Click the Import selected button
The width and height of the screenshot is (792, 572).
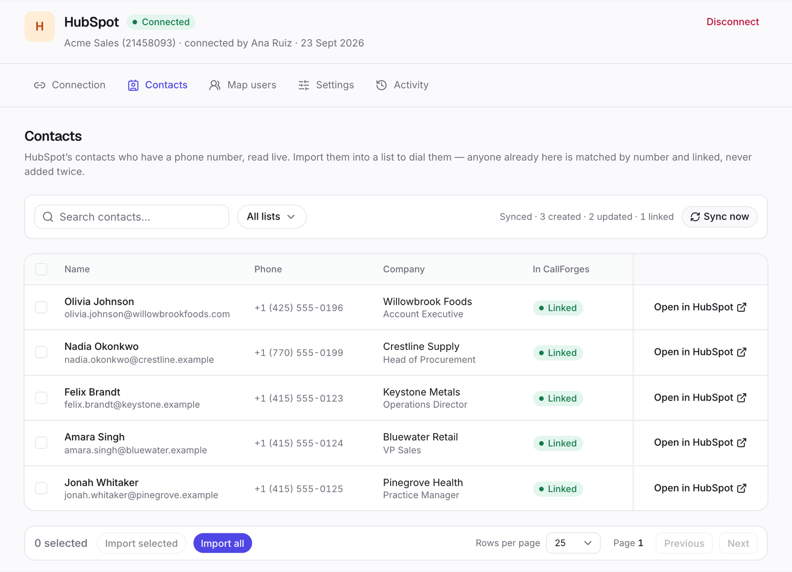(x=142, y=543)
